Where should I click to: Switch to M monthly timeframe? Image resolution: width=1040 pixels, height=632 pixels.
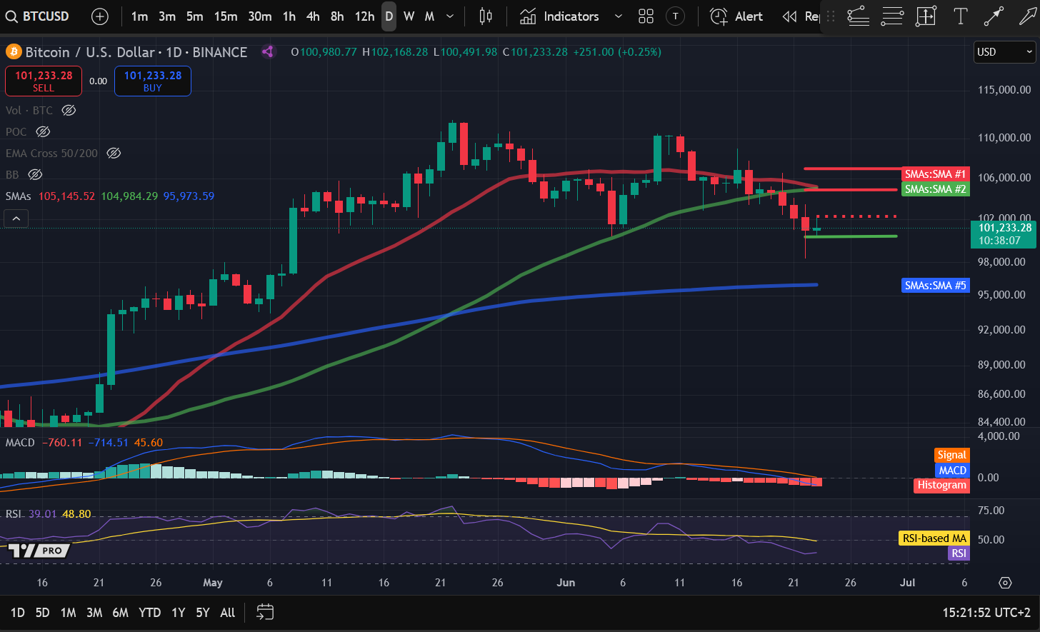point(429,16)
